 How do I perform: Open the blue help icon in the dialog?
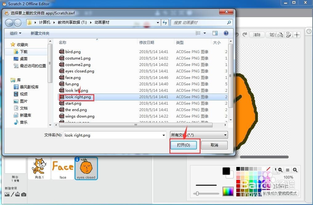pos(226,33)
